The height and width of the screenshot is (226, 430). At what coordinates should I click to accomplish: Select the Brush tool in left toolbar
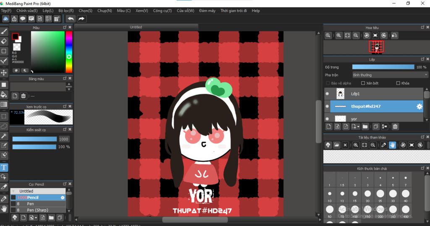[4, 31]
